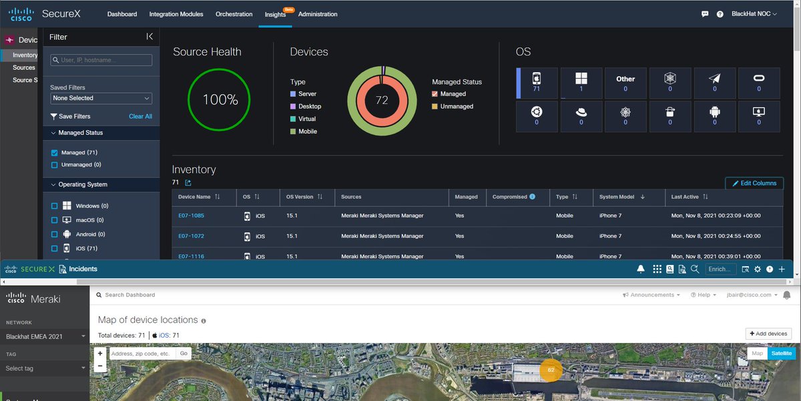Click the orange 62 device cluster on map
This screenshot has height=401, width=801.
click(x=551, y=370)
